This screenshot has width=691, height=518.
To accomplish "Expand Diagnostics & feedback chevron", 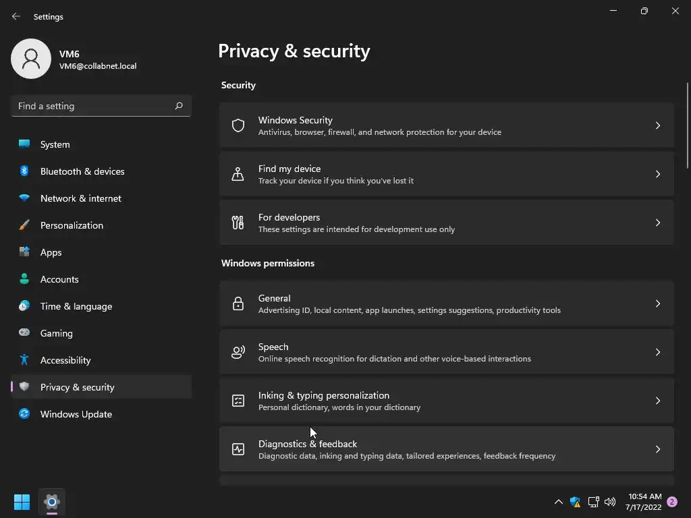I will [658, 449].
